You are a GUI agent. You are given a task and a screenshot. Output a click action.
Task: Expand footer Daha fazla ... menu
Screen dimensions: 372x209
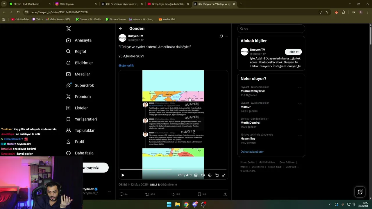pyautogui.click(x=292, y=167)
